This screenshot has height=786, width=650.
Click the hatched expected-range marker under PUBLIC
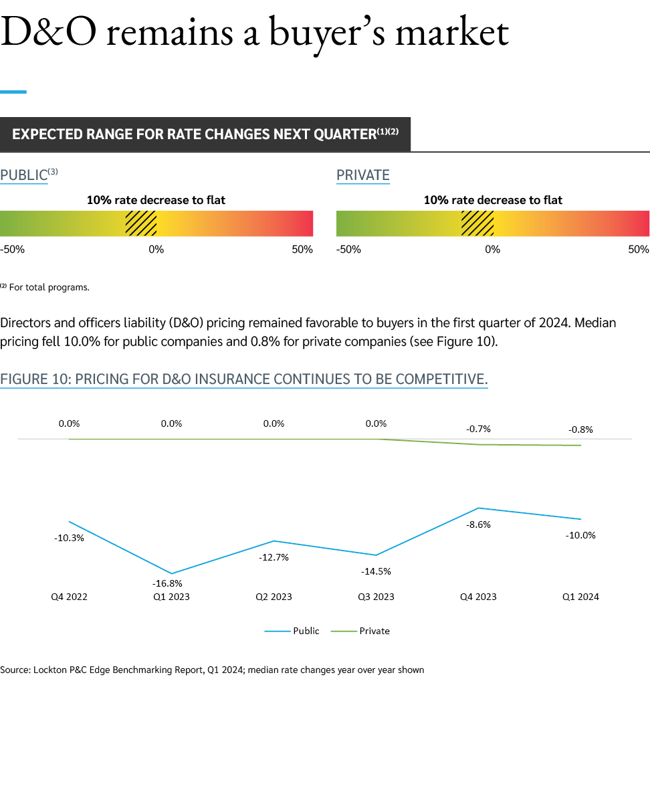coord(141,223)
